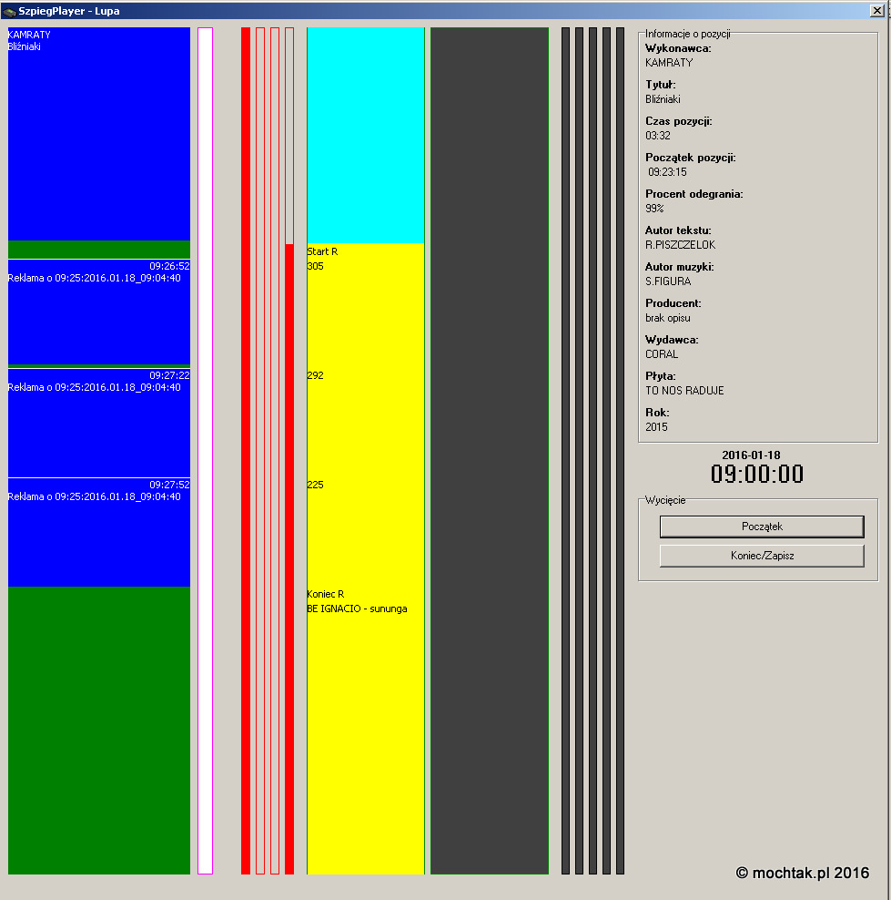Click the 09:00:00 clock display
Viewport: 891px width, 900px height.
(757, 474)
